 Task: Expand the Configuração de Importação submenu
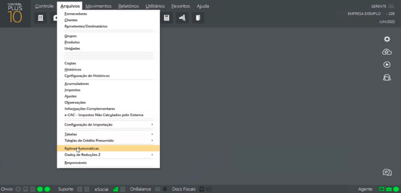coord(108,125)
